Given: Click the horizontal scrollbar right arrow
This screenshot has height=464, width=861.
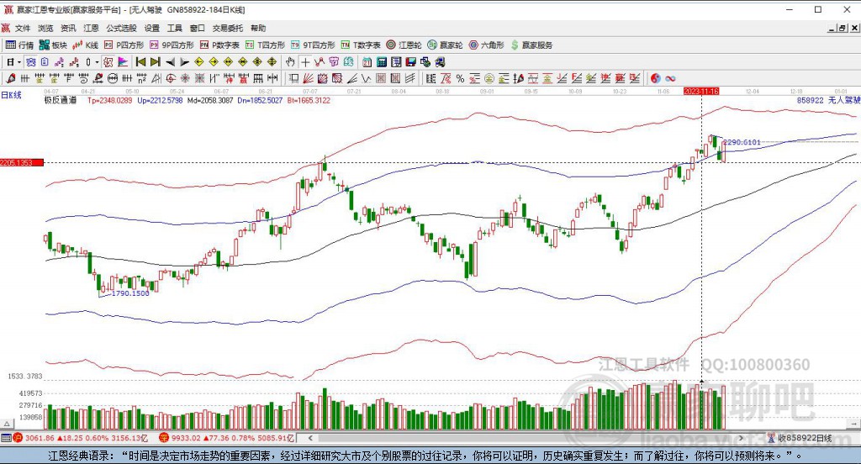Looking at the screenshot, I should tap(741, 438).
